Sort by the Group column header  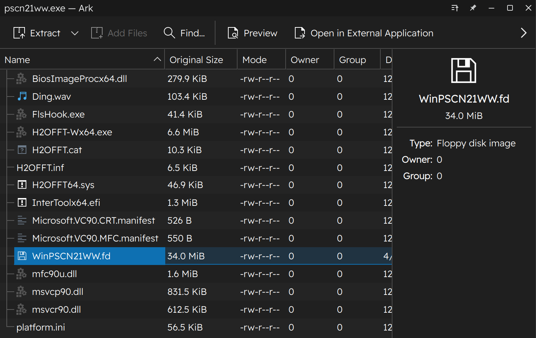pos(357,60)
